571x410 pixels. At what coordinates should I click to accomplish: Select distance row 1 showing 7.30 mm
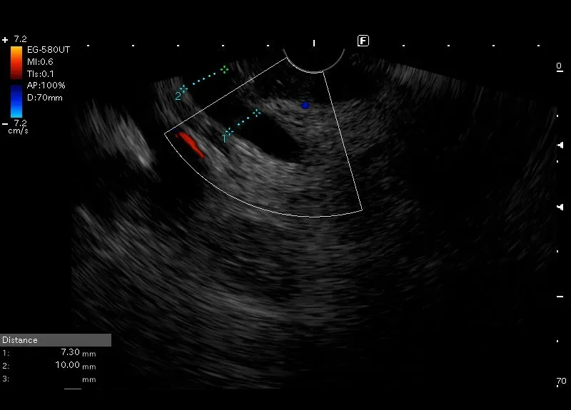(50, 353)
